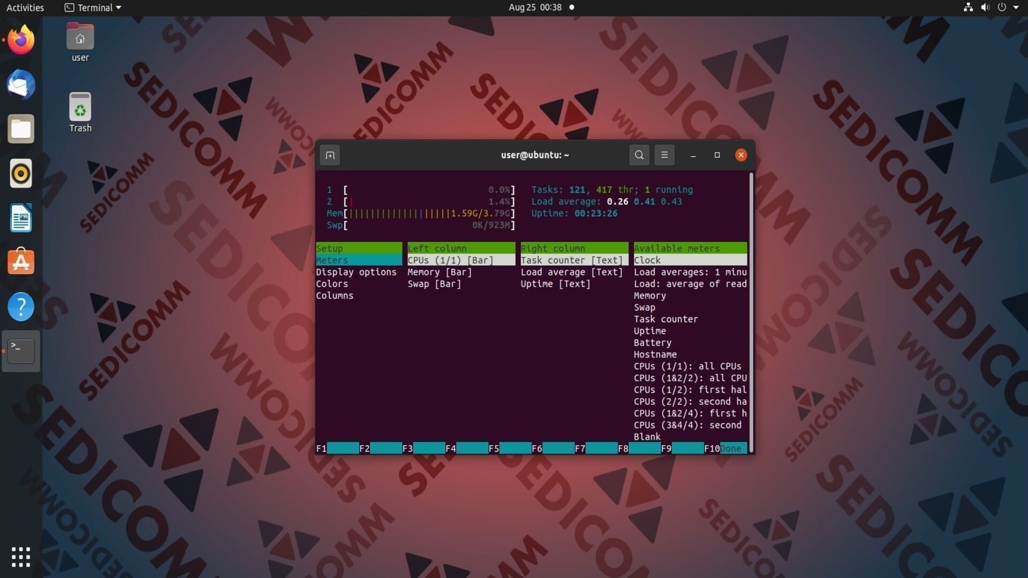Select Clock in Available meters
The width and height of the screenshot is (1028, 578).
pyautogui.click(x=690, y=260)
